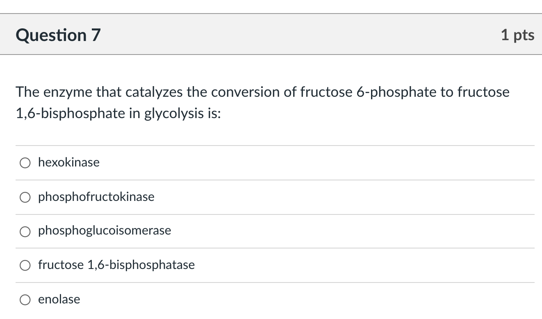Viewport: 542px width, 319px height.
Task: Click the 'hexokinase' answer label text
Action: click(69, 162)
